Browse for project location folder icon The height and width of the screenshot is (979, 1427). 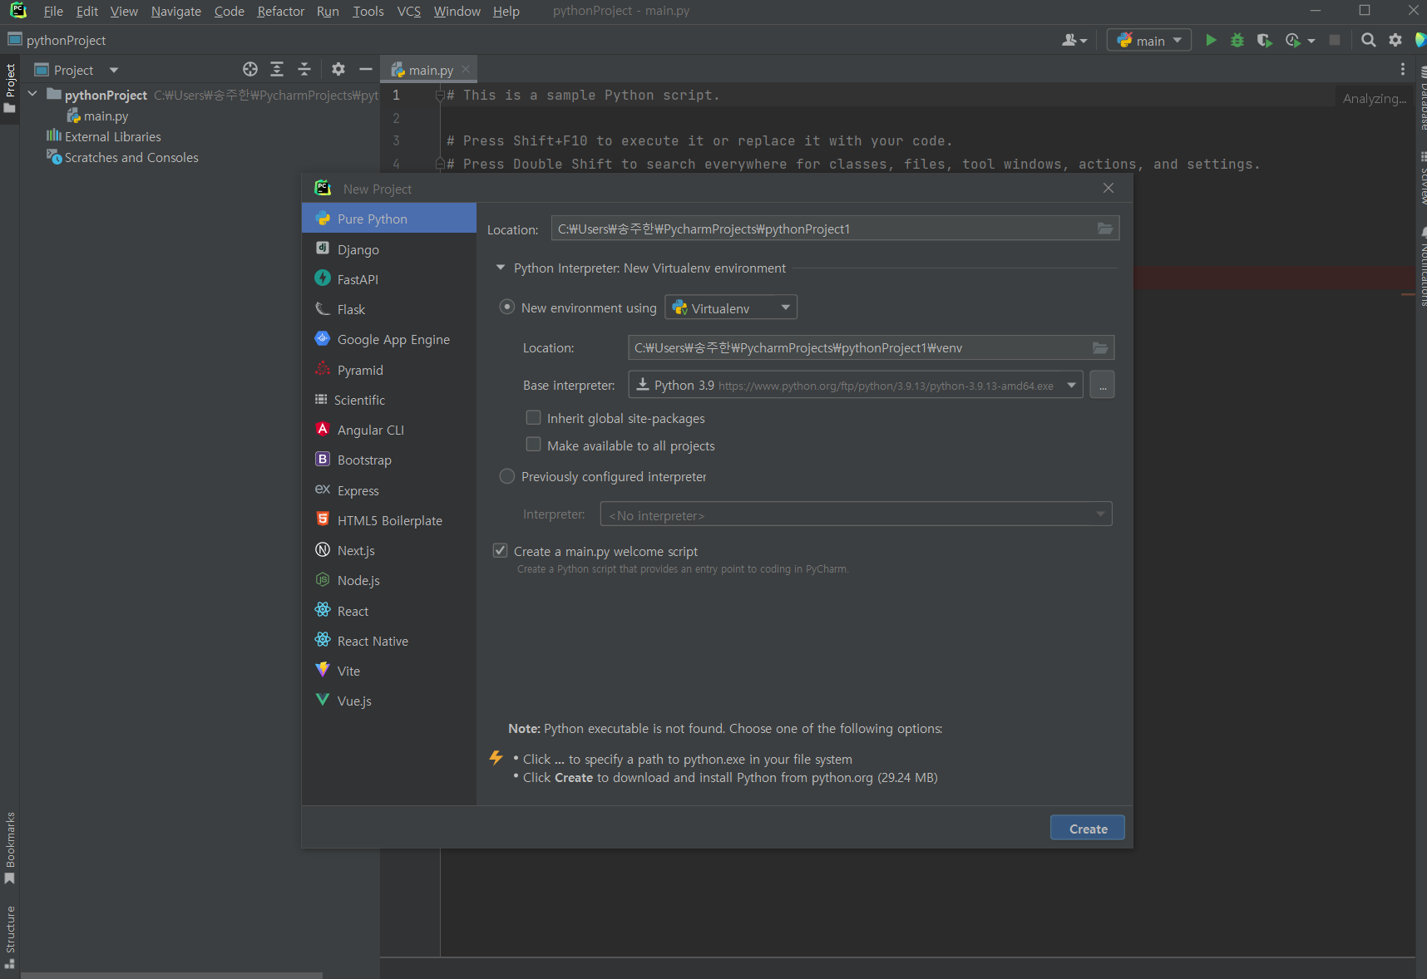[1105, 229]
